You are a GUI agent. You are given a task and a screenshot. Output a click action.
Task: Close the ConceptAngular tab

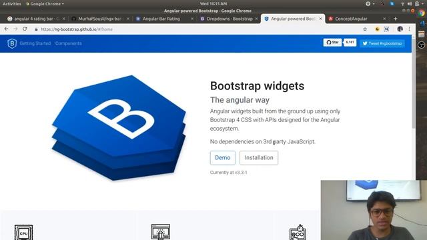(x=384, y=19)
